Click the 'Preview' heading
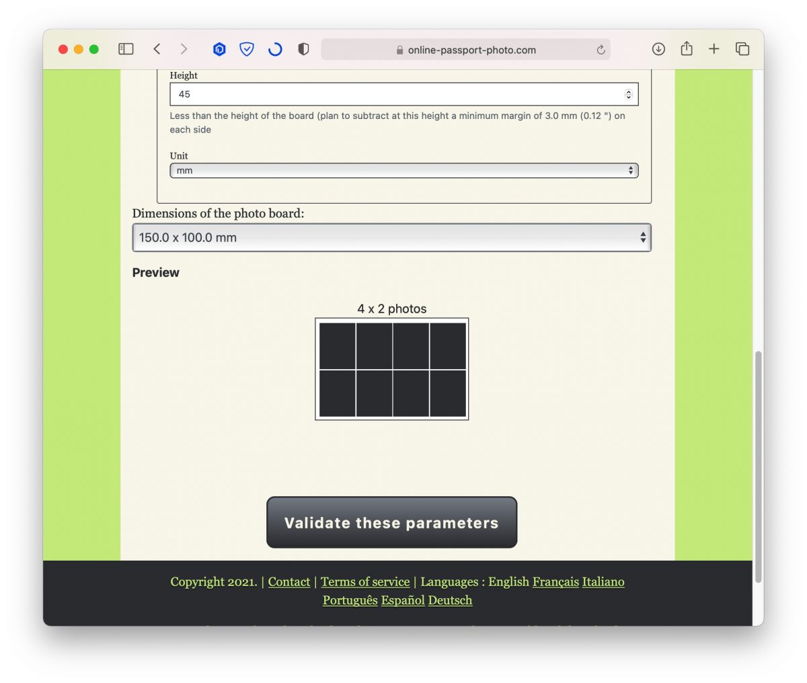Image resolution: width=807 pixels, height=683 pixels. 155,272
